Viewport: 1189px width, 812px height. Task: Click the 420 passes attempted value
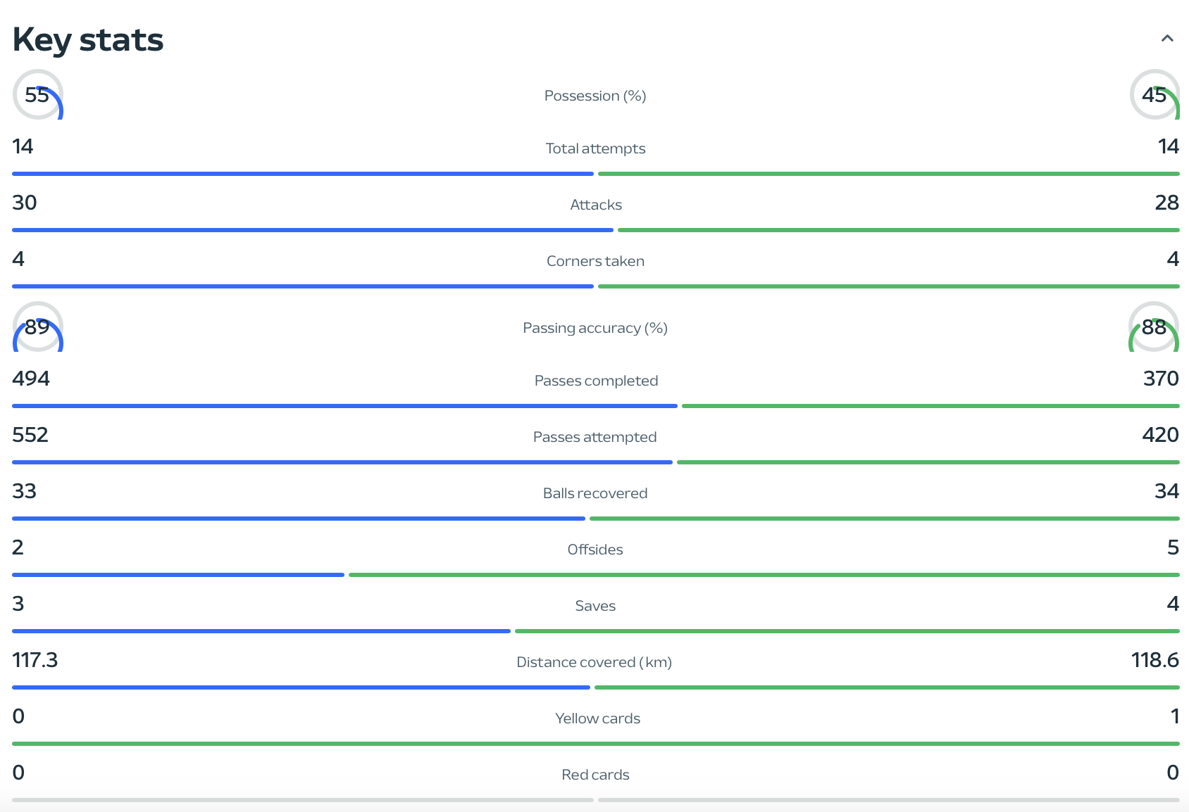tap(1160, 435)
